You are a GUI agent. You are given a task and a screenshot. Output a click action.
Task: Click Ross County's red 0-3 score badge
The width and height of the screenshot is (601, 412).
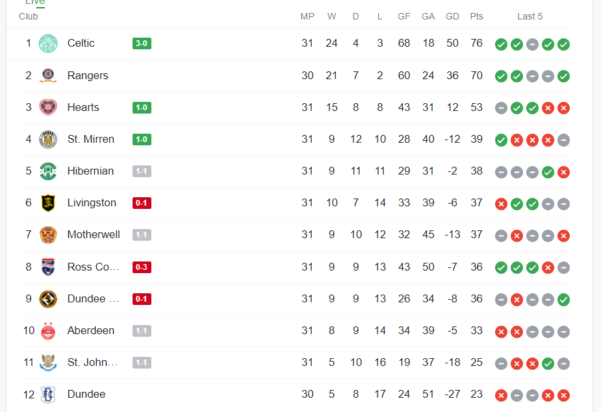click(142, 267)
